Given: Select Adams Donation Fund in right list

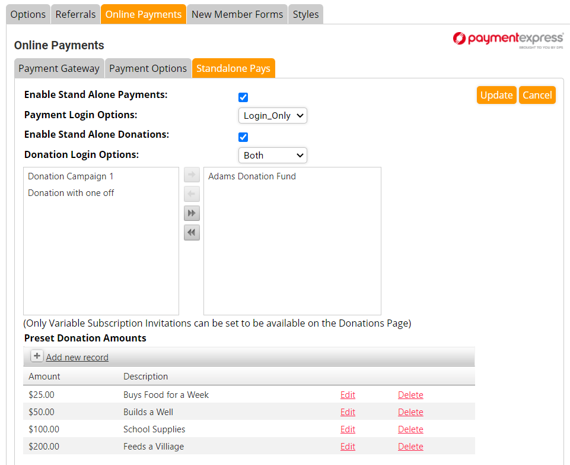Looking at the screenshot, I should click(x=252, y=176).
